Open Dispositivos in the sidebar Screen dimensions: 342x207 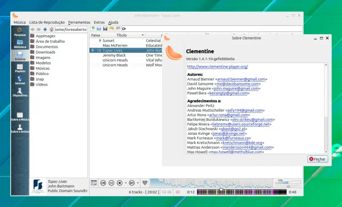[x=20, y=93]
